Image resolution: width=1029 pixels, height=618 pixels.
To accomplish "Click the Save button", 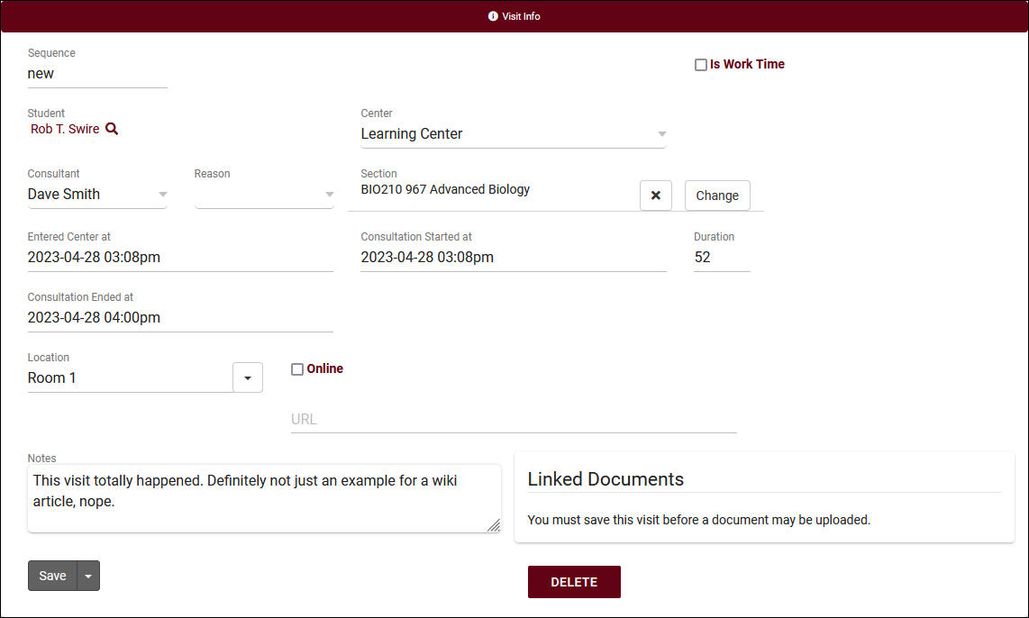I will [52, 576].
